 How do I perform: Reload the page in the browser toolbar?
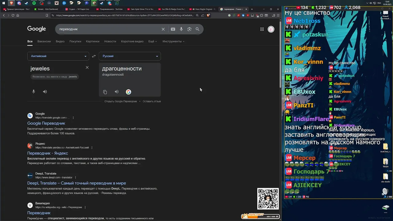13,15
